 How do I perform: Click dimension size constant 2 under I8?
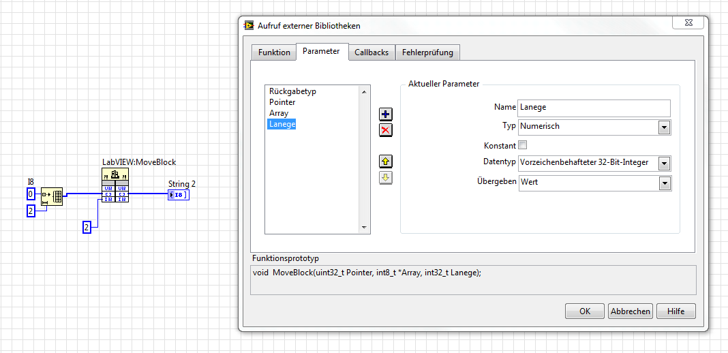pos(31,211)
